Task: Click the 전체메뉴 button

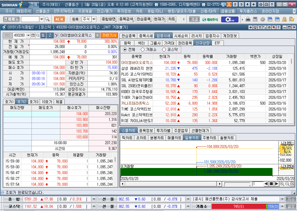Action: point(11,19)
